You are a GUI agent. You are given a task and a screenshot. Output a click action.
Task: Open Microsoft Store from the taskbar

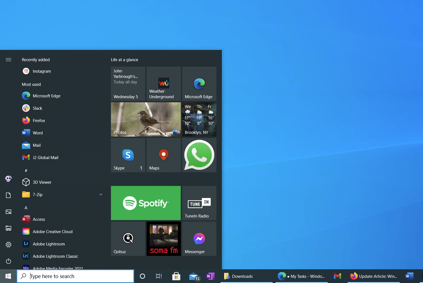(x=176, y=276)
